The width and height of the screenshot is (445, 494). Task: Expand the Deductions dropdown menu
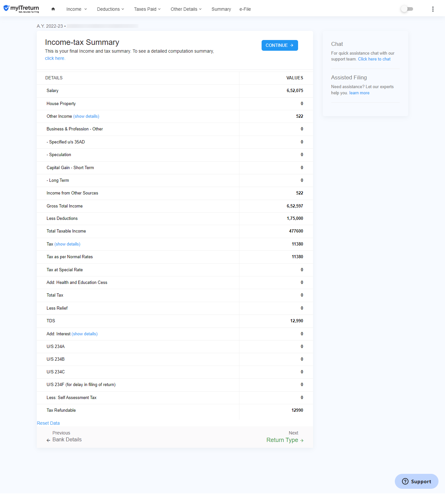[110, 9]
